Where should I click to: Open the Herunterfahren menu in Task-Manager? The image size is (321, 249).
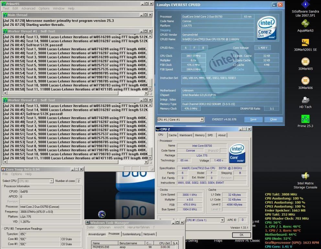(138, 227)
